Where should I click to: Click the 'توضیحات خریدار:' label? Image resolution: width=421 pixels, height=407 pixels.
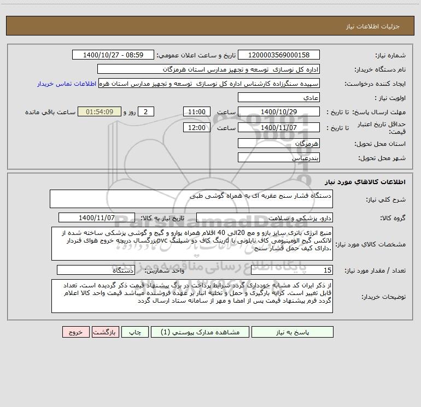click(384, 297)
